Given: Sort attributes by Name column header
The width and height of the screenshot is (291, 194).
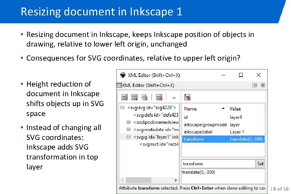Looking at the screenshot, I should pyautogui.click(x=205, y=109).
